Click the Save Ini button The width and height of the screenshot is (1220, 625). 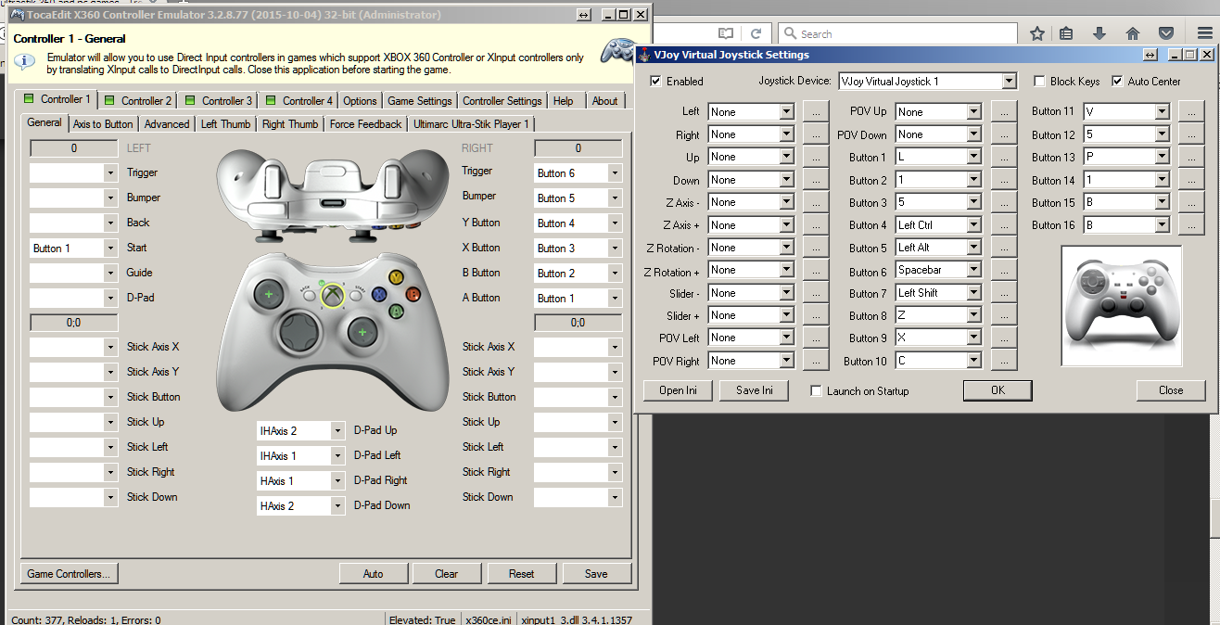pyautogui.click(x=755, y=390)
